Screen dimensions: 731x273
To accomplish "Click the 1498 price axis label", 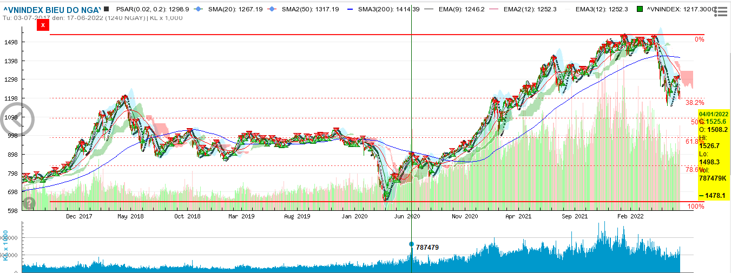I will tap(10, 42).
